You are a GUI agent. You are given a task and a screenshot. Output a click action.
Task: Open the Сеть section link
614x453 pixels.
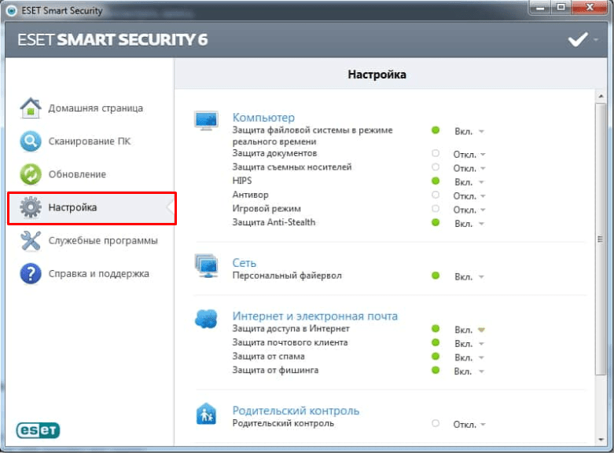pos(244,262)
